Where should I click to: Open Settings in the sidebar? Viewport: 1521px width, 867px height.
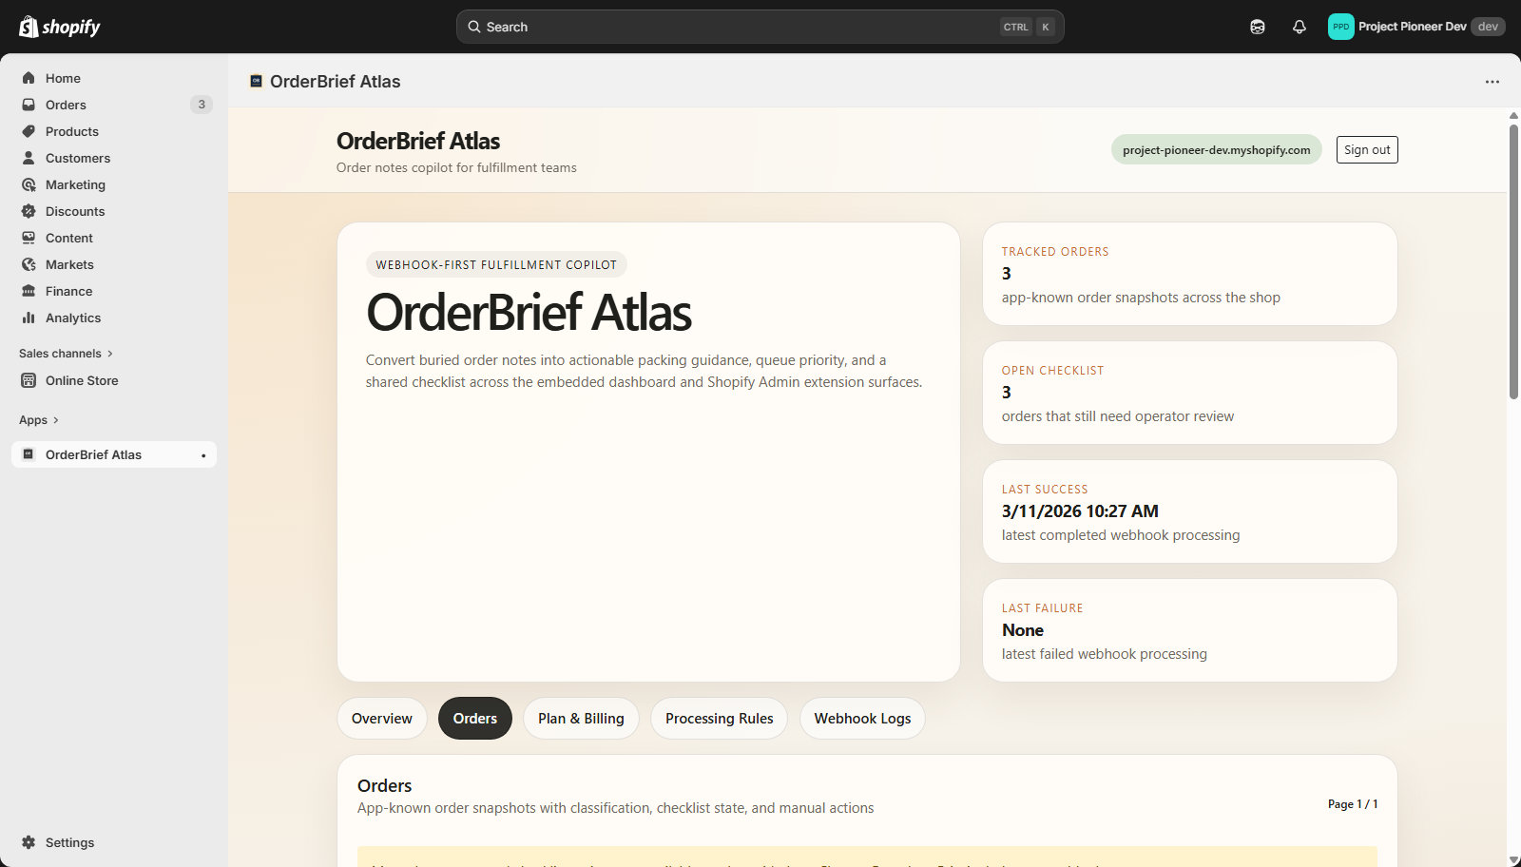click(x=114, y=842)
